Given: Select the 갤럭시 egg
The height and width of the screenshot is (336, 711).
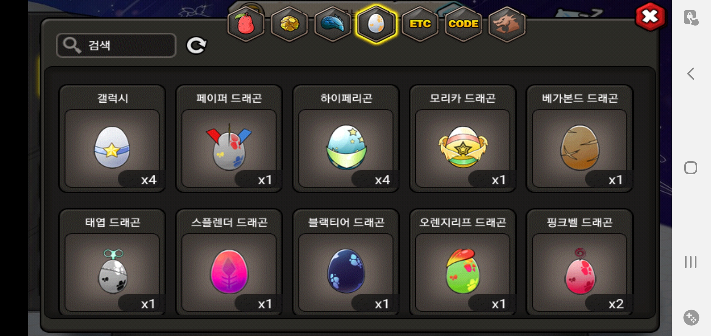Looking at the screenshot, I should pyautogui.click(x=112, y=139).
